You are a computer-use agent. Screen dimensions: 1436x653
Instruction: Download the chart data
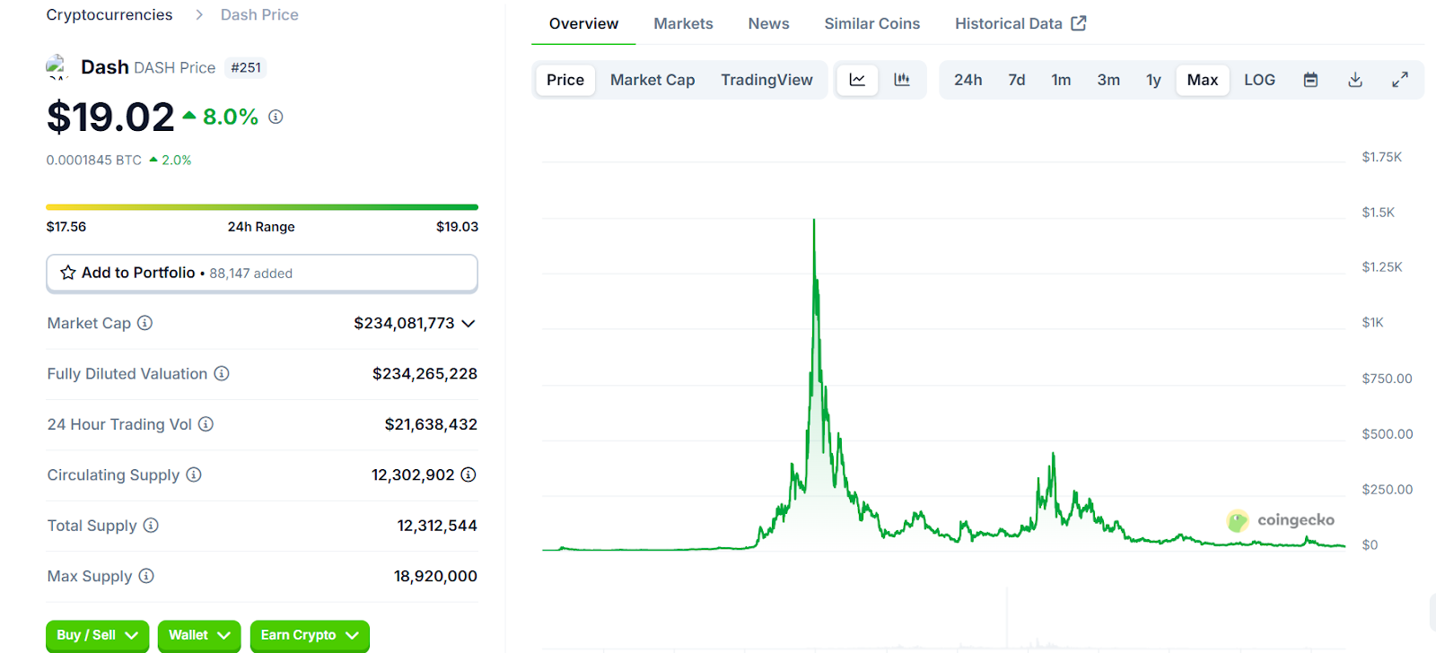tap(1355, 80)
